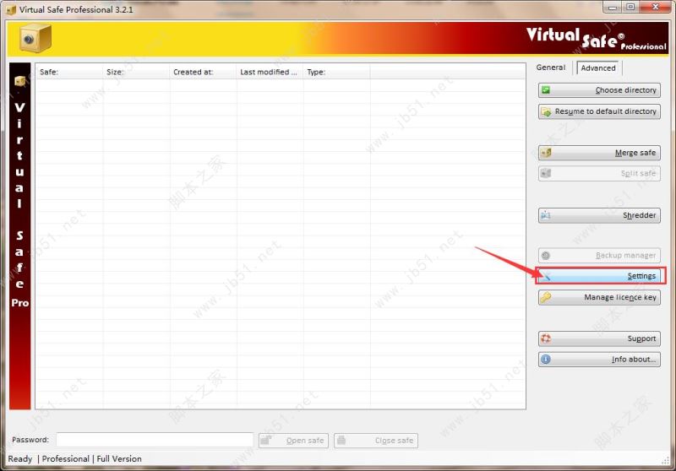Minimize the Virtual Safe window

coord(612,8)
